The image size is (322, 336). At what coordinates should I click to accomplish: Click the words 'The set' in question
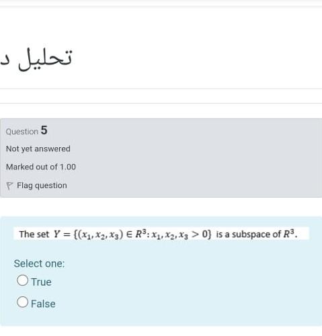pyautogui.click(x=34, y=235)
